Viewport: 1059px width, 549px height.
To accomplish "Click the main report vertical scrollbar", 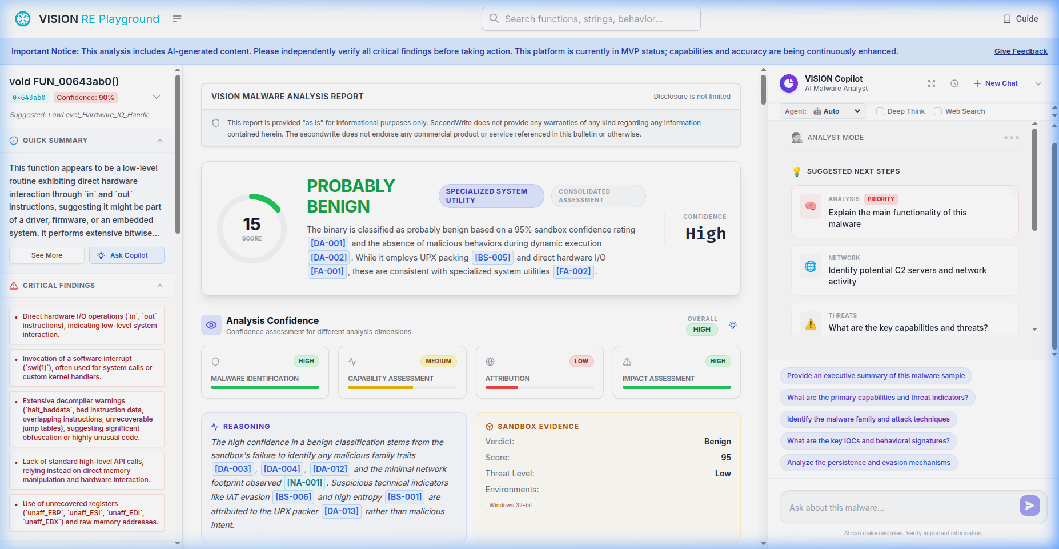I will (x=763, y=90).
